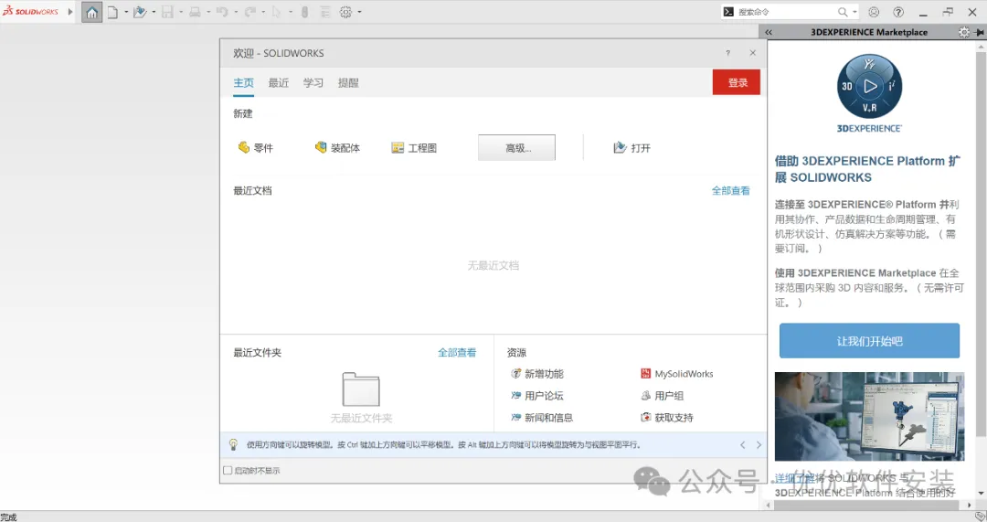Screen dimensions: 987x522
Task: Click the Options gear icon in top toolbar
Action: click(345, 13)
